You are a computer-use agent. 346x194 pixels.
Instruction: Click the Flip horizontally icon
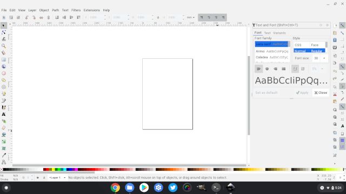coord(41,17)
